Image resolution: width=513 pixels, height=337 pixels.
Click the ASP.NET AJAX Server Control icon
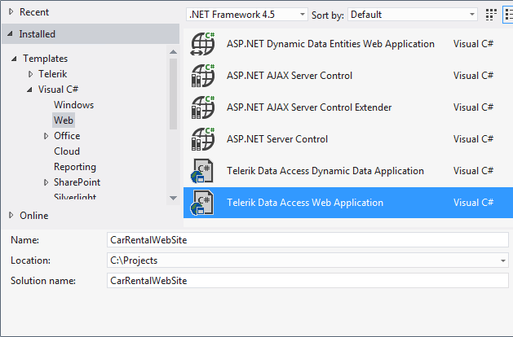(x=203, y=76)
